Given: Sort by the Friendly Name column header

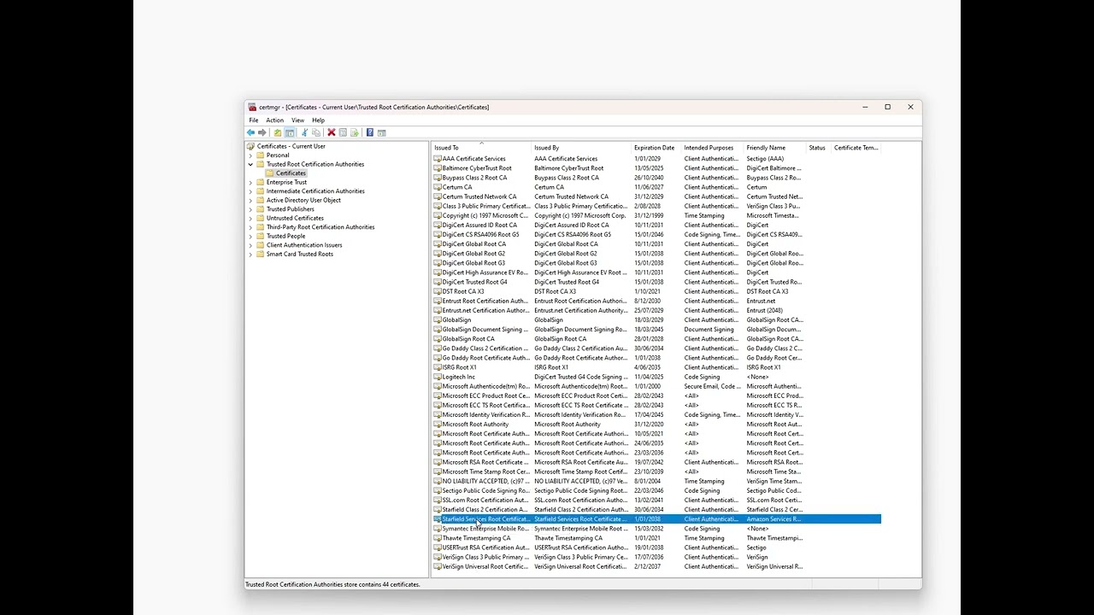Looking at the screenshot, I should (x=775, y=148).
